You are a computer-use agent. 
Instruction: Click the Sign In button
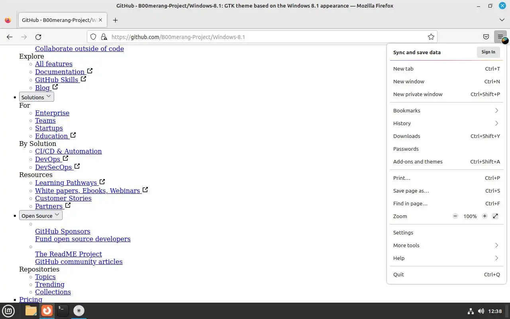[488, 52]
